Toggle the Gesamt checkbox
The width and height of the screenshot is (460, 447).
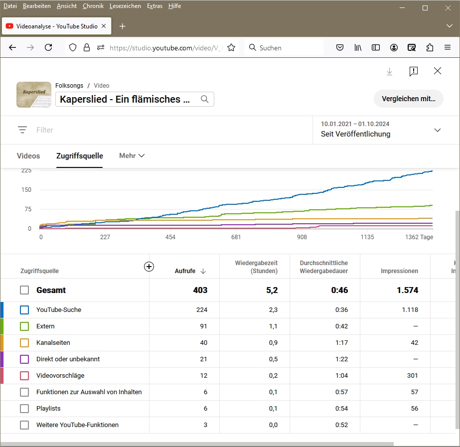(24, 290)
